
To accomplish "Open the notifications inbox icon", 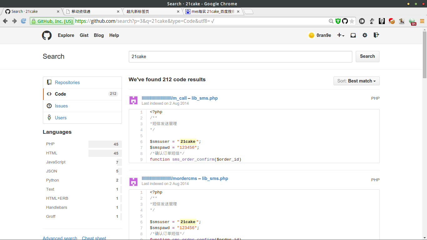I will tap(353, 35).
